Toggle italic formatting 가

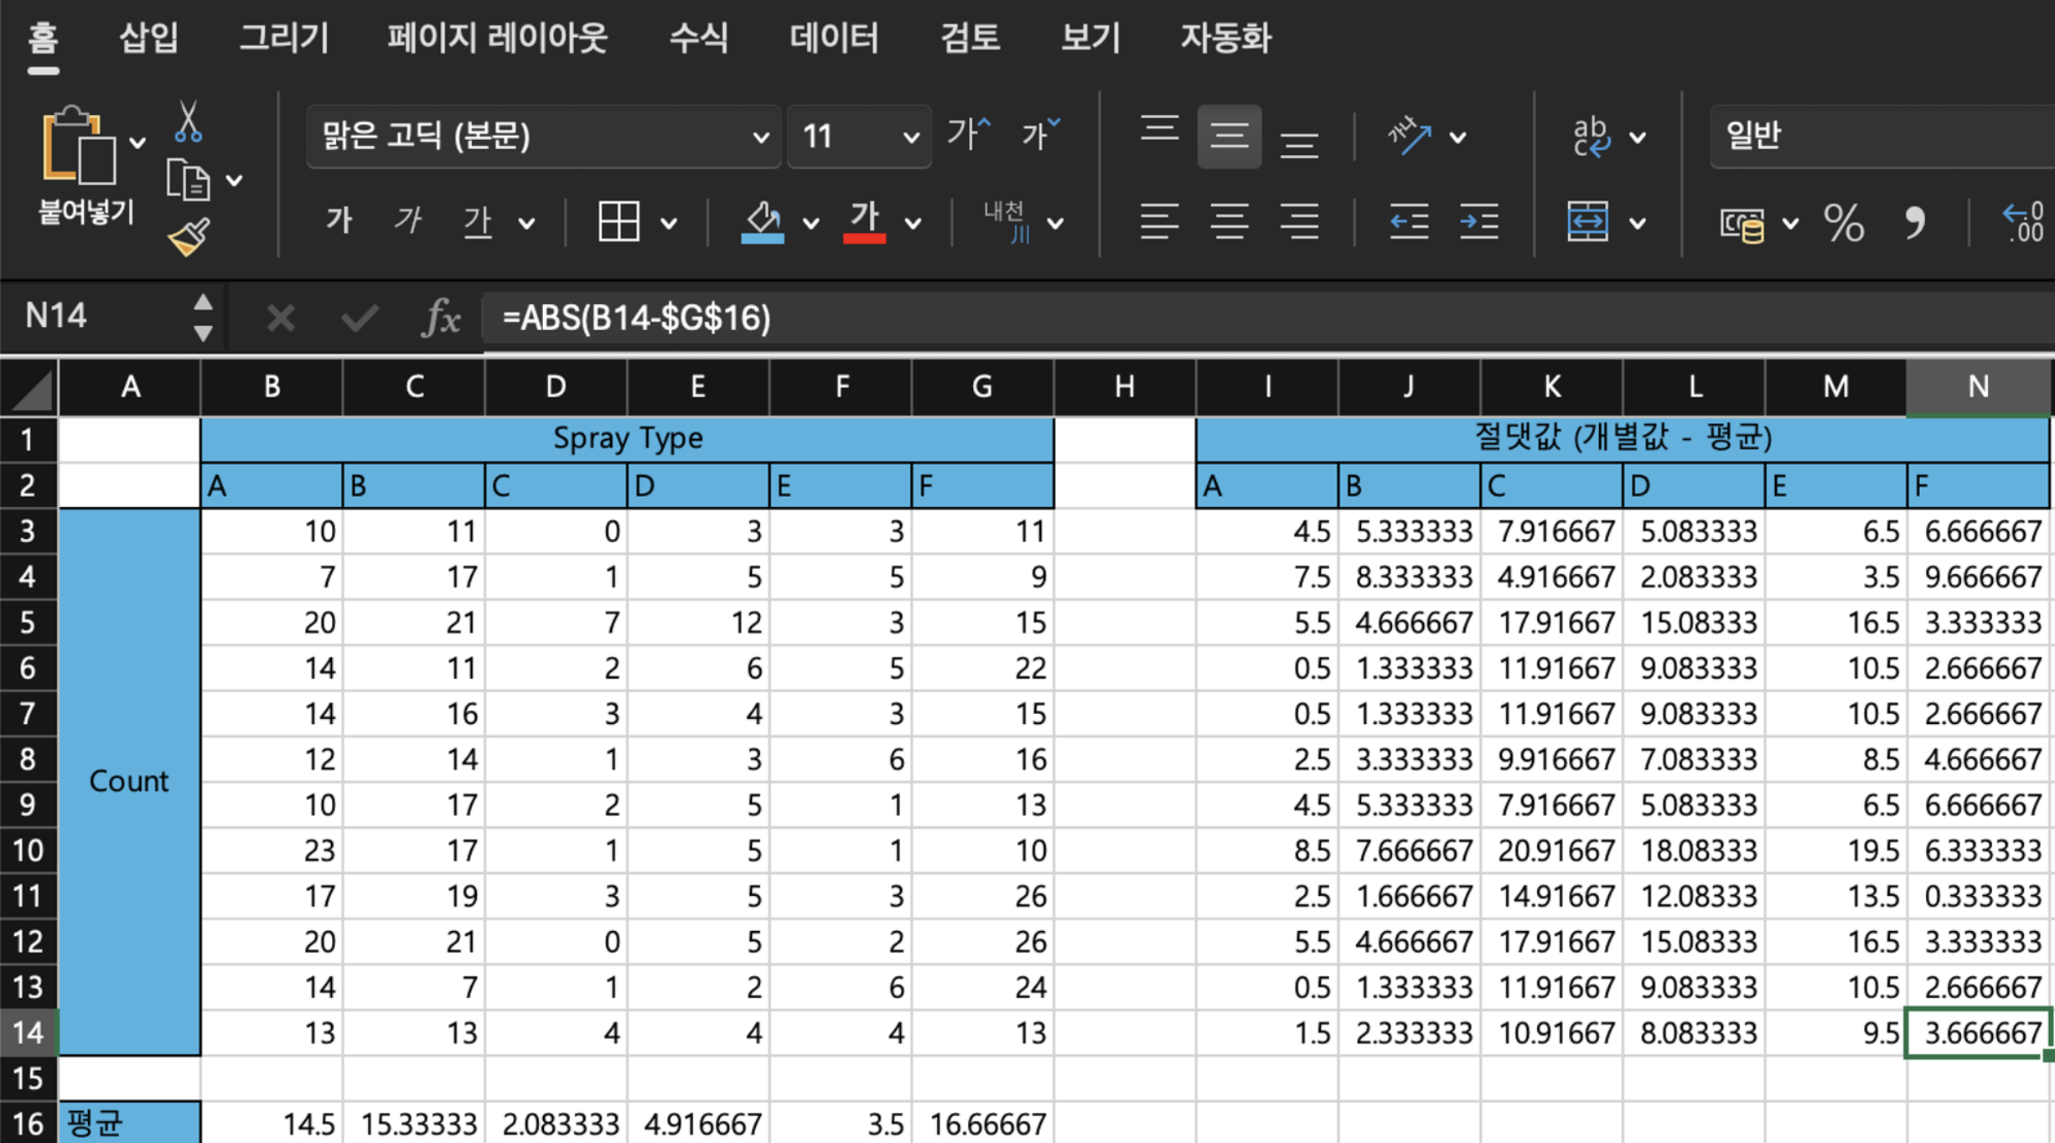coord(408,221)
